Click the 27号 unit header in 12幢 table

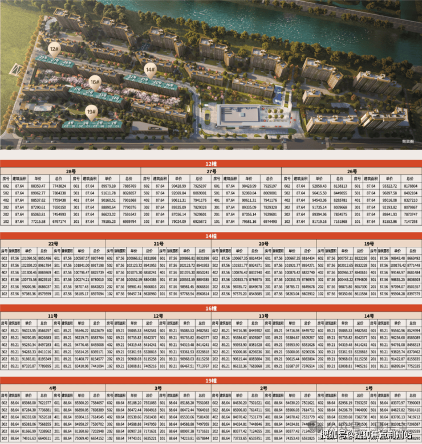211,171
